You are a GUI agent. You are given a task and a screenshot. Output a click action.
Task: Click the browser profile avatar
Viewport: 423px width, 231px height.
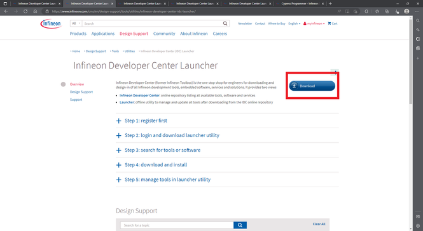(407, 11)
